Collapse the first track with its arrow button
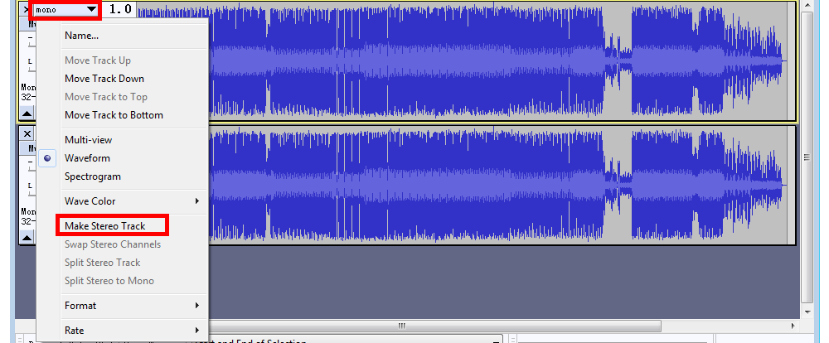 click(27, 113)
